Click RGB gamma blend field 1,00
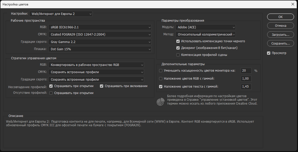This screenshot has height=152, width=298. coord(246,79)
